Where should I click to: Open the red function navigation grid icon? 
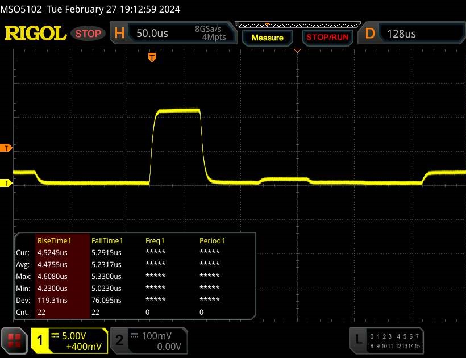[x=14, y=340]
